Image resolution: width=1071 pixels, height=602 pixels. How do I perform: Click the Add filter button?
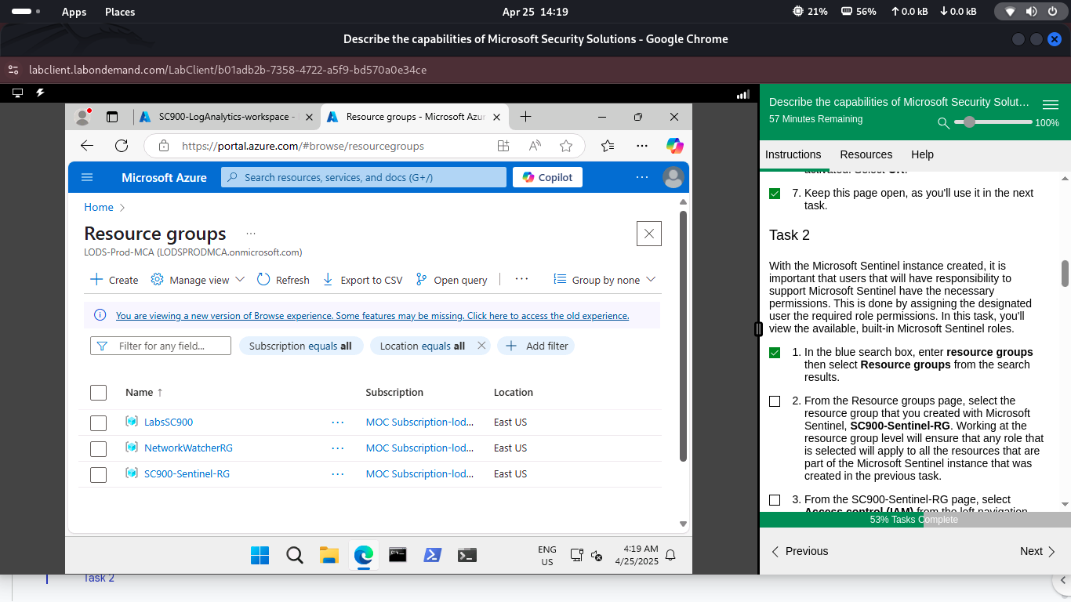[536, 346]
